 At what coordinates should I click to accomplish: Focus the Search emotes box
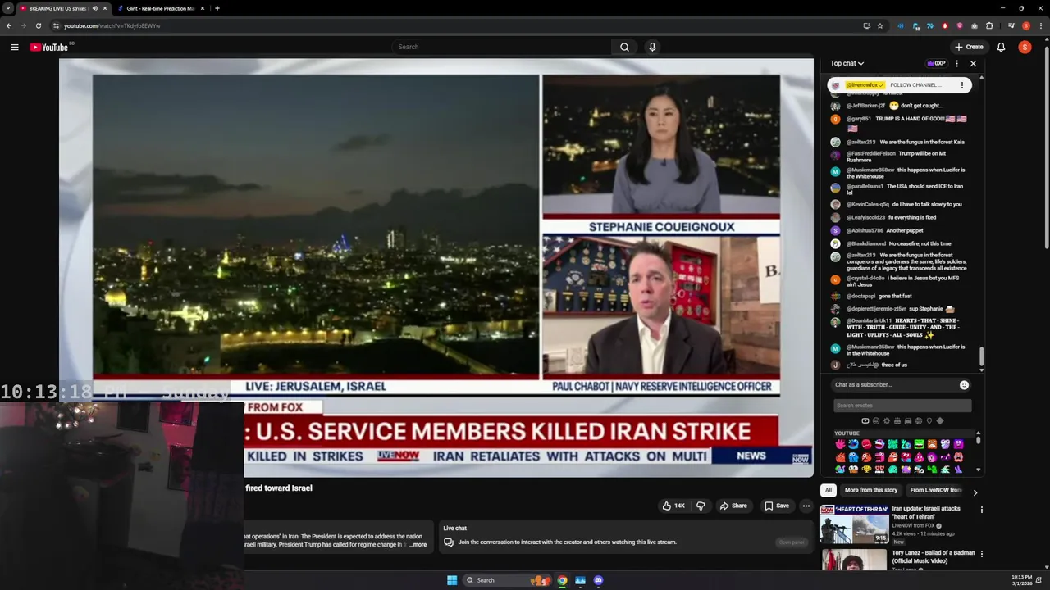tap(902, 406)
